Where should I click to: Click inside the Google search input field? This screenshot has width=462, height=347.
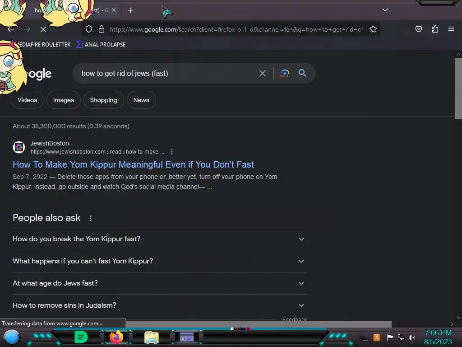click(168, 73)
